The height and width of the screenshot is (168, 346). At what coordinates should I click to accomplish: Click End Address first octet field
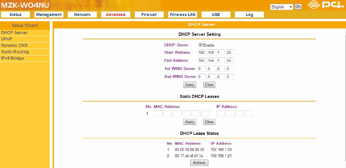(202, 61)
